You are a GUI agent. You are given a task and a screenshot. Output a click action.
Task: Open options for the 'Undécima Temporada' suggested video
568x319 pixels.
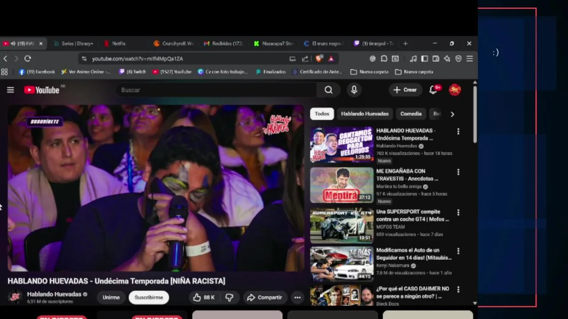click(x=458, y=132)
